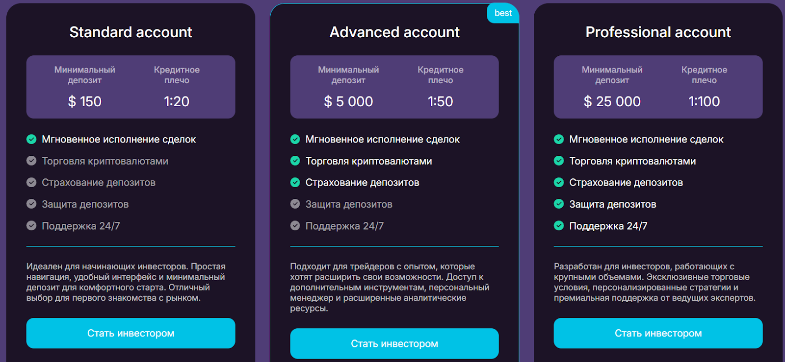785x362 pixels.
Task: Click the green checkmark for Professional deposit protection
Action: point(559,204)
